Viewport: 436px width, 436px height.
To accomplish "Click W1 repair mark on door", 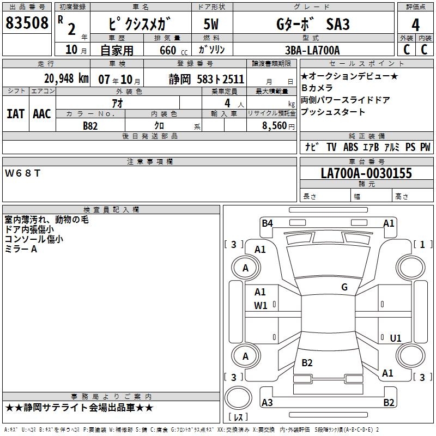I will coord(261,306).
